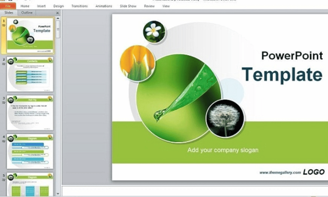Select slide 3 Hot Tip thumbnail
Image resolution: width=328 pixels, height=197 pixels.
[30, 113]
